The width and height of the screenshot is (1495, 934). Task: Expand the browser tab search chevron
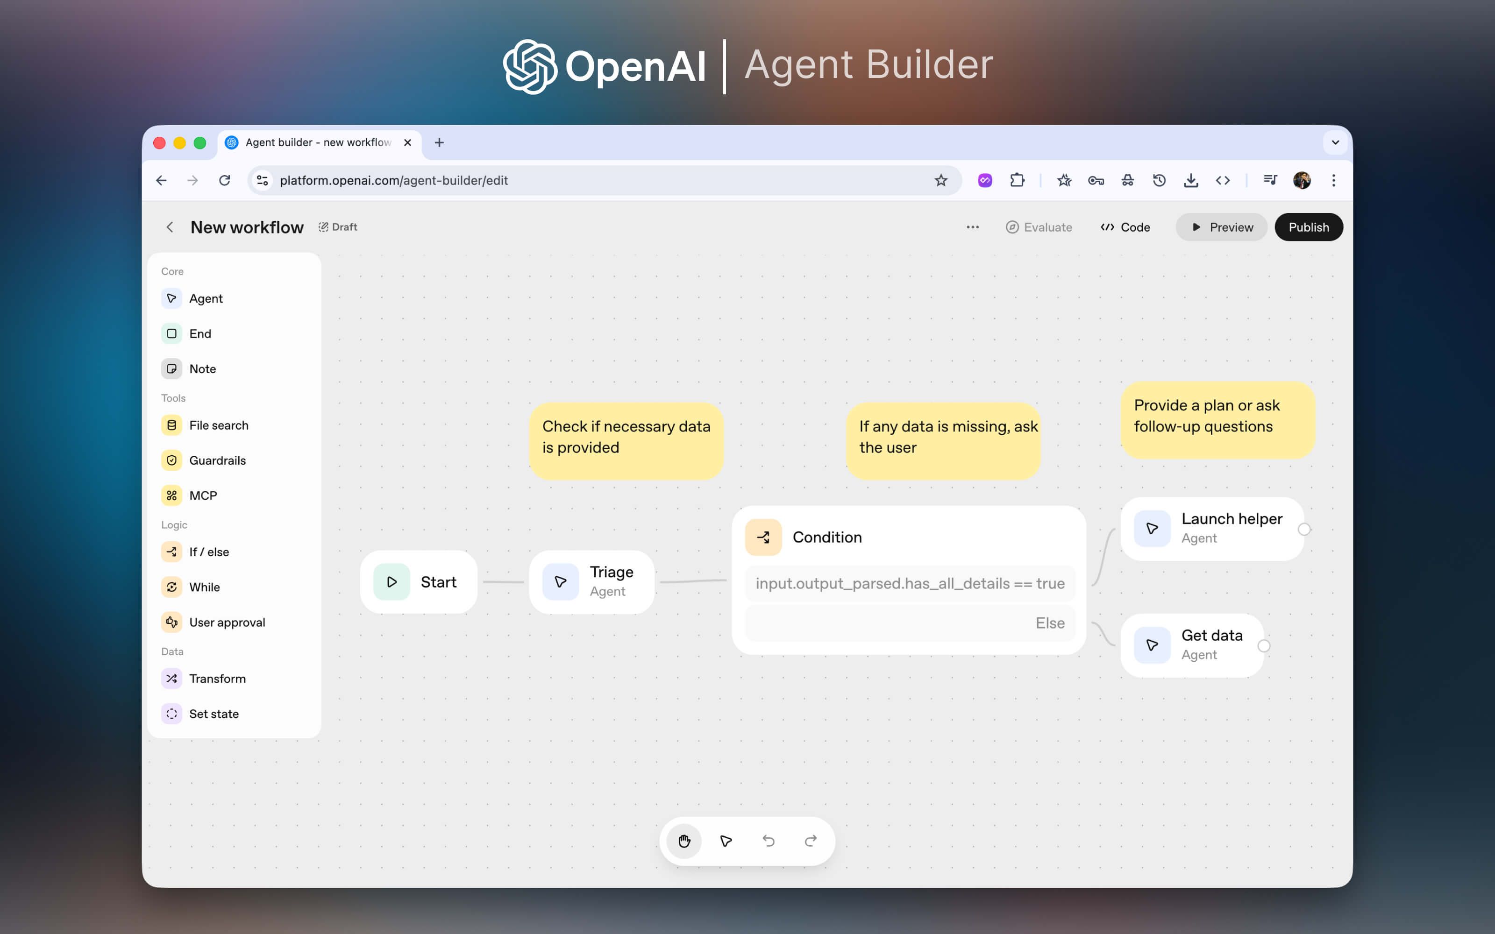pyautogui.click(x=1335, y=143)
